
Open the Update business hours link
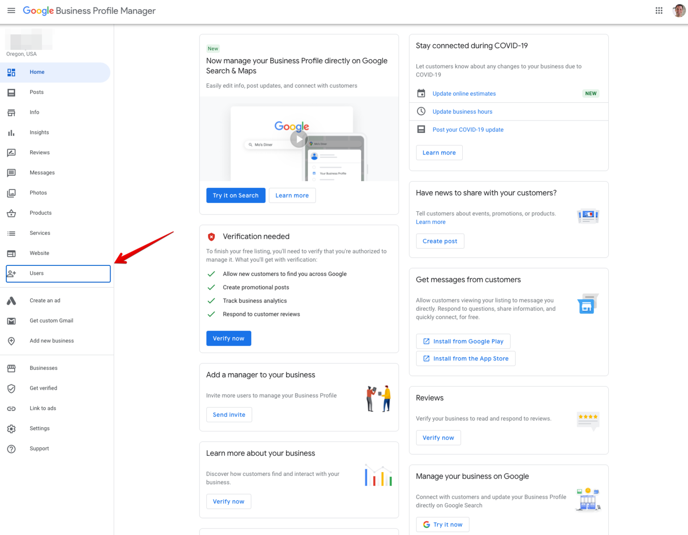click(462, 111)
